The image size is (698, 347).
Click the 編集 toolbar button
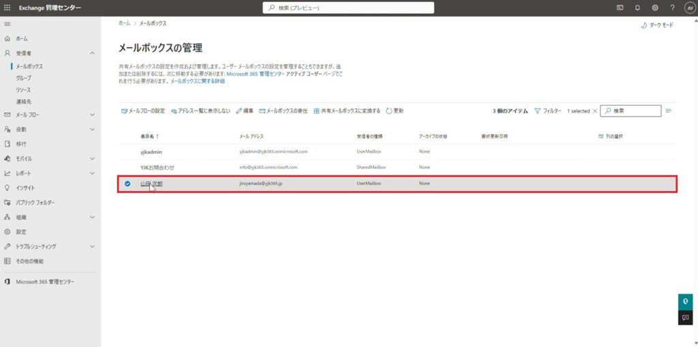point(245,111)
